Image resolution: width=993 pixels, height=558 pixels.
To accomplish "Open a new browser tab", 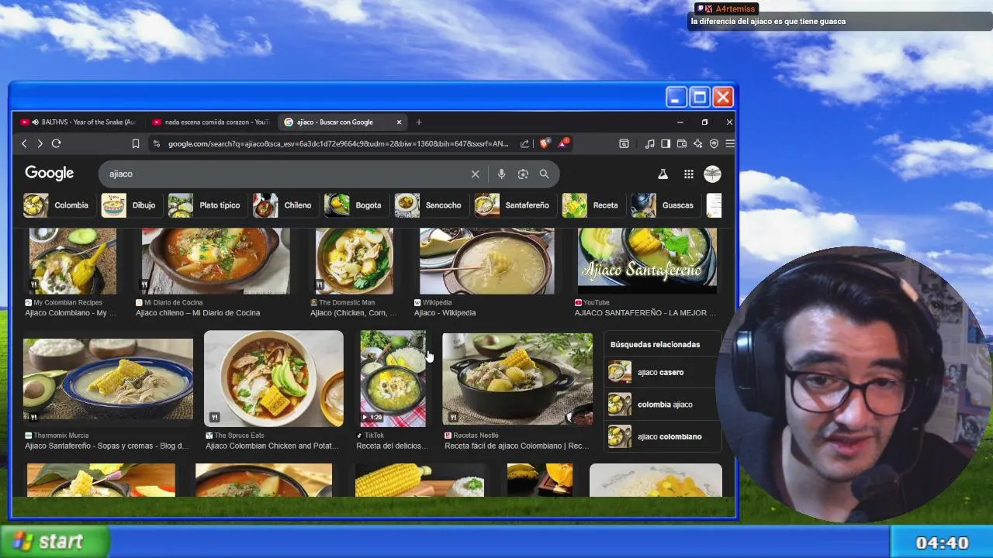I will pos(419,122).
